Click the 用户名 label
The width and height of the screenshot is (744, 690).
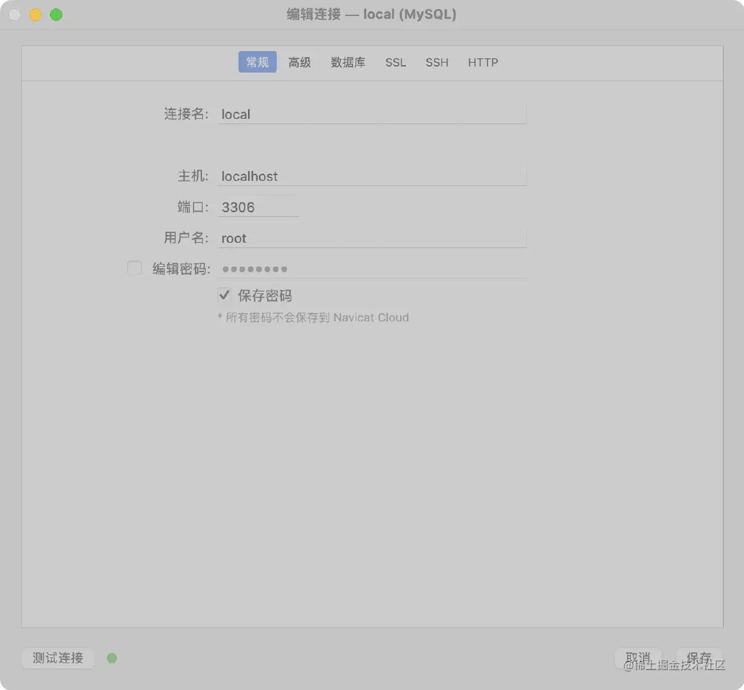(186, 238)
